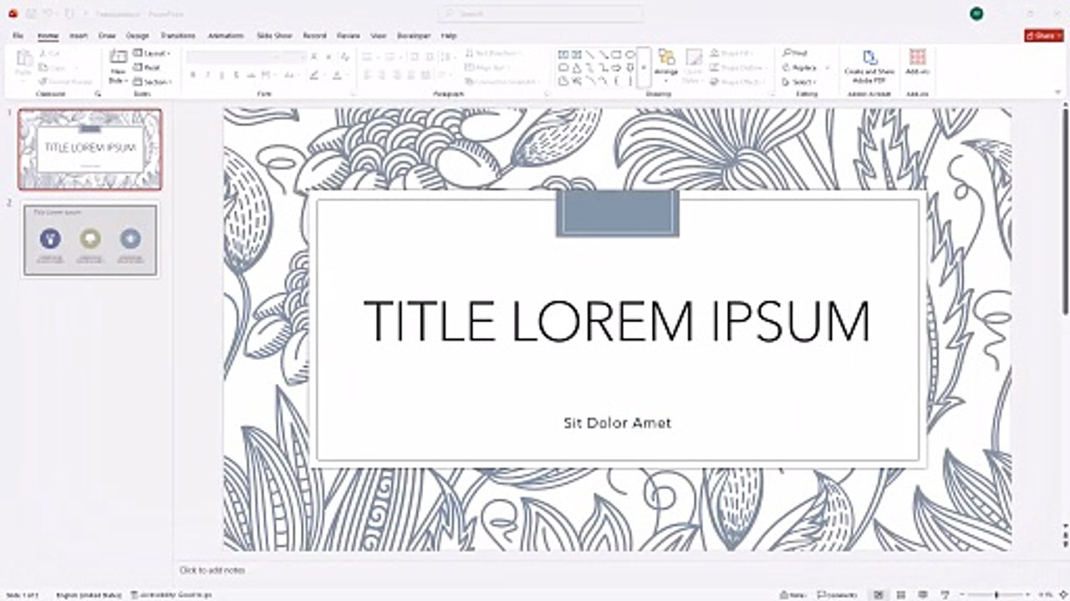This screenshot has width=1070, height=601.
Task: Select the Text Box shape in gallery
Action: [x=563, y=54]
